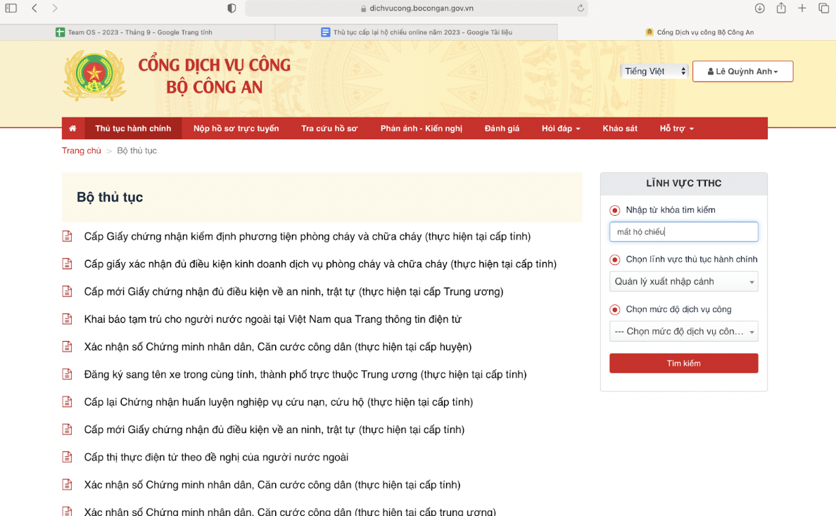The height and width of the screenshot is (516, 836).
Task: Click the Safari sidebar toggle icon
Action: (x=11, y=8)
